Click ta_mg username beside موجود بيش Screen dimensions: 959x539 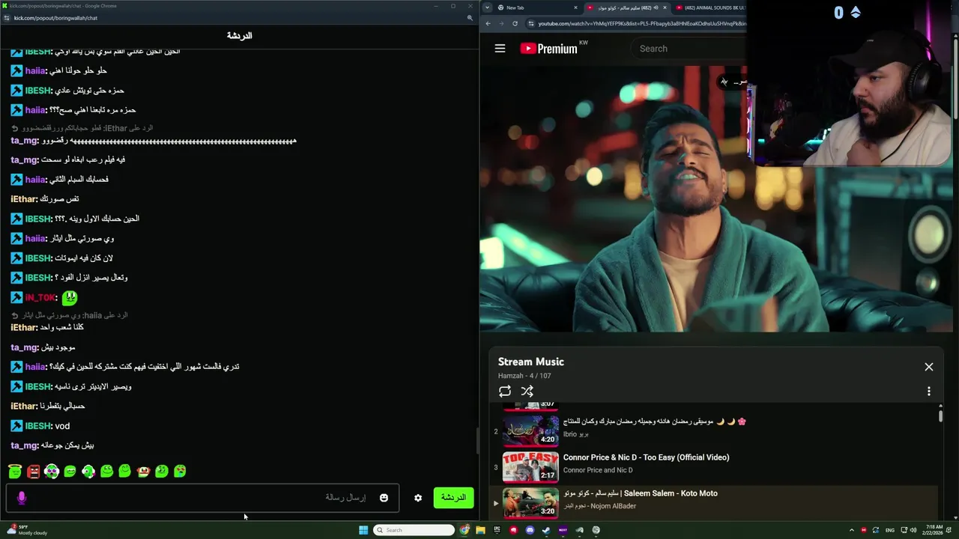[25, 347]
